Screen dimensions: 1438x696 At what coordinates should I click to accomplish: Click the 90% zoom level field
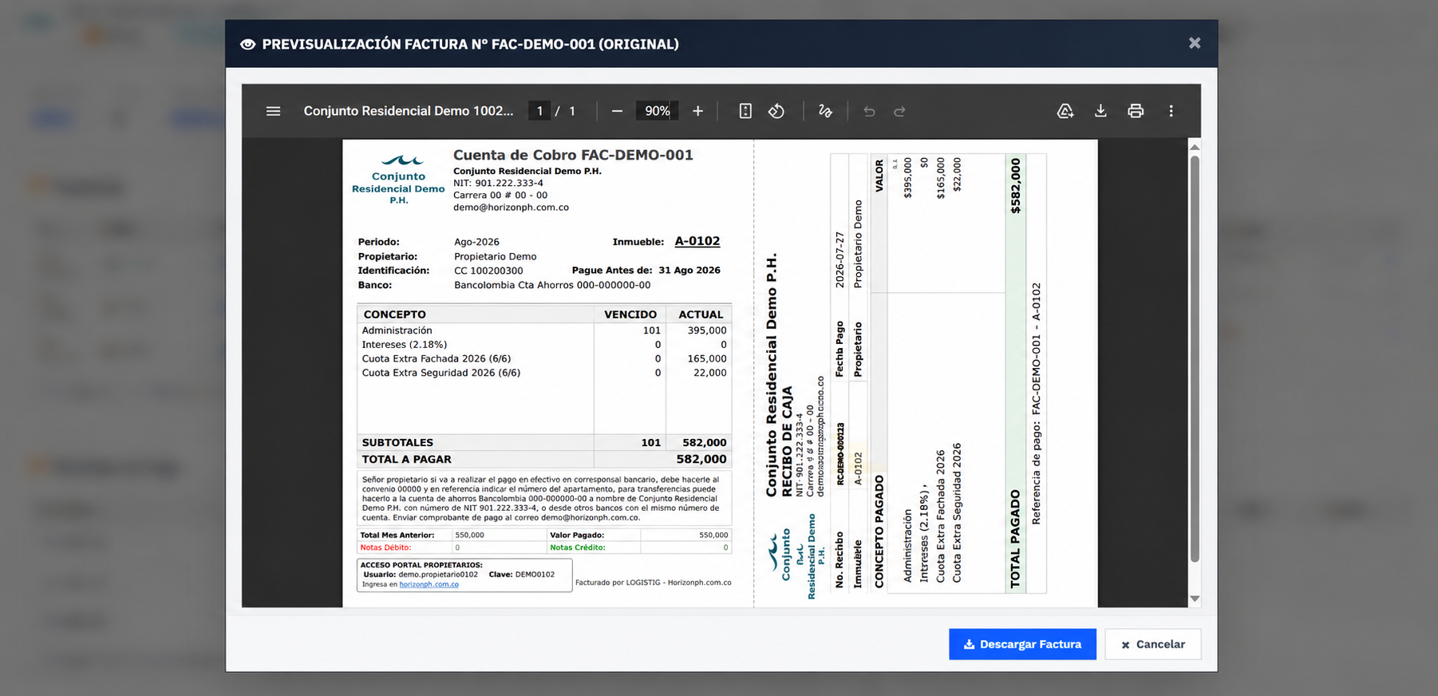(657, 111)
